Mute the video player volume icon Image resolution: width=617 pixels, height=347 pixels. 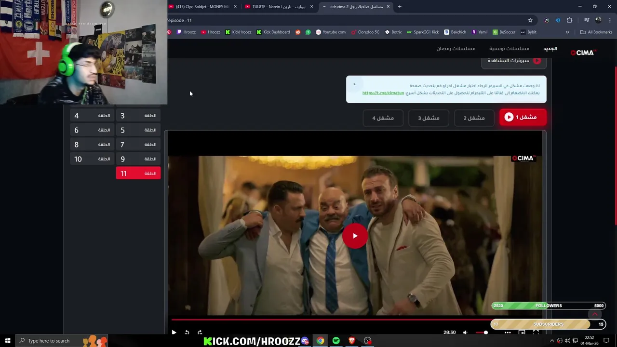tap(465, 332)
